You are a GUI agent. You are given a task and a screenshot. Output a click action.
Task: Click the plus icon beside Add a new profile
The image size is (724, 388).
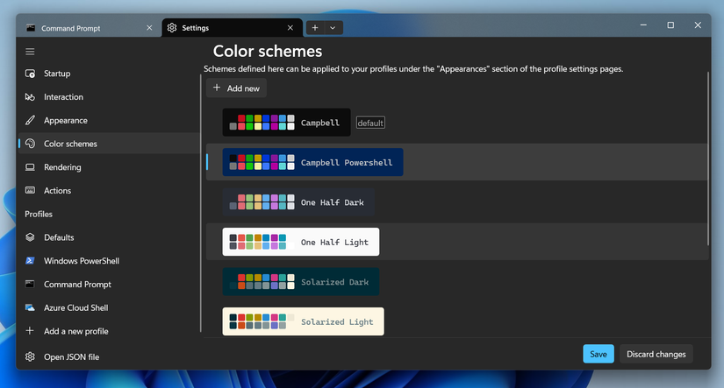tap(30, 331)
